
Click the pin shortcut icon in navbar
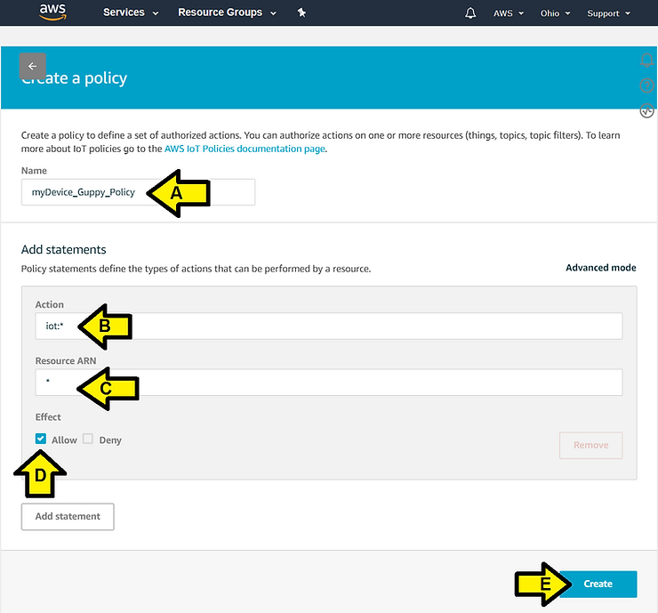tap(301, 12)
